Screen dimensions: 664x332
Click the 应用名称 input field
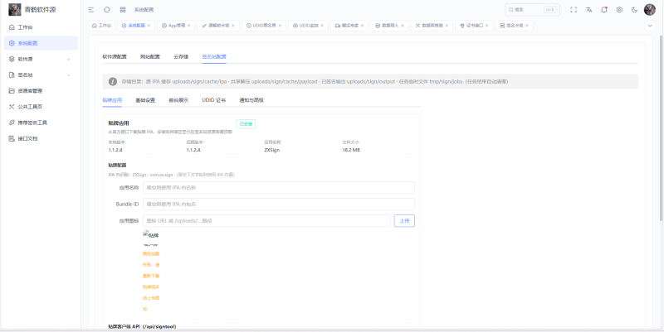tap(279, 188)
